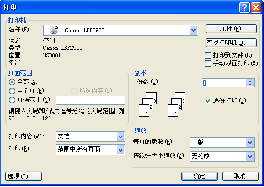The image size is (264, 187).
Task: Decrease copies with the down arrow
Action: 250,85
